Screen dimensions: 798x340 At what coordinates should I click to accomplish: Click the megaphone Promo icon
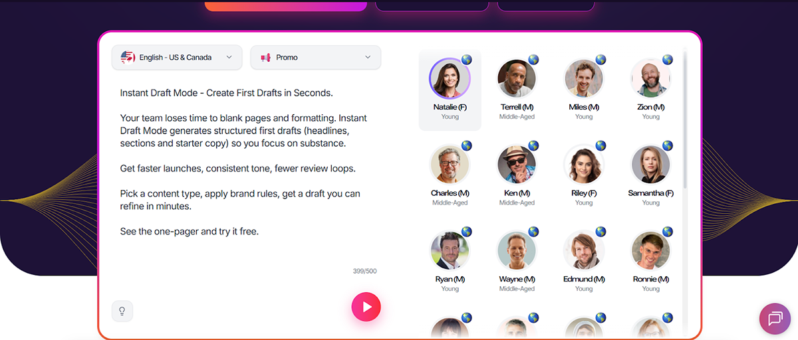[265, 58]
